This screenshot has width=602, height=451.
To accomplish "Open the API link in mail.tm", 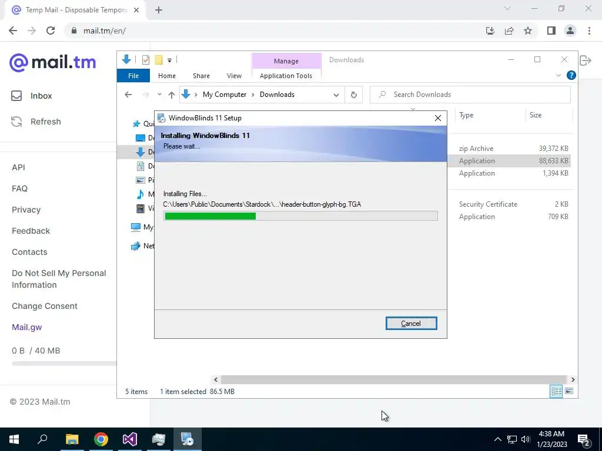I will [18, 167].
